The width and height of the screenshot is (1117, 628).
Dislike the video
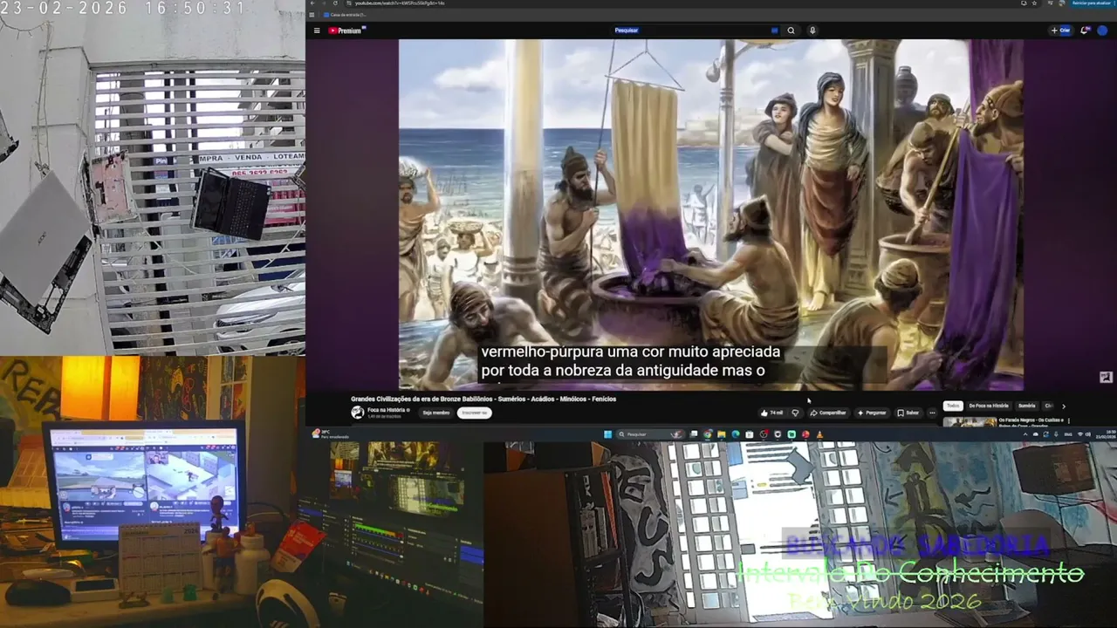tap(795, 413)
